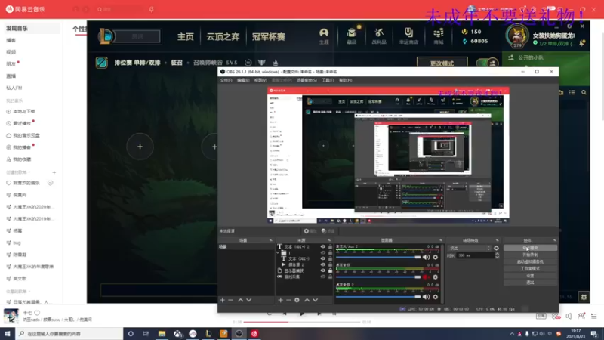Screen dimensions: 604x340
Task: Toggle visibility of the media source
Action: [x=323, y=265]
